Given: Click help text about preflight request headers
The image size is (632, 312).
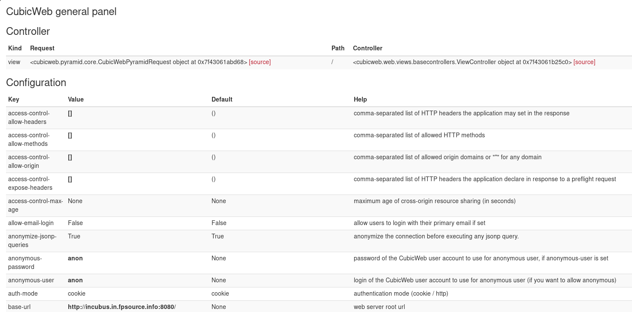Looking at the screenshot, I should pos(485,179).
